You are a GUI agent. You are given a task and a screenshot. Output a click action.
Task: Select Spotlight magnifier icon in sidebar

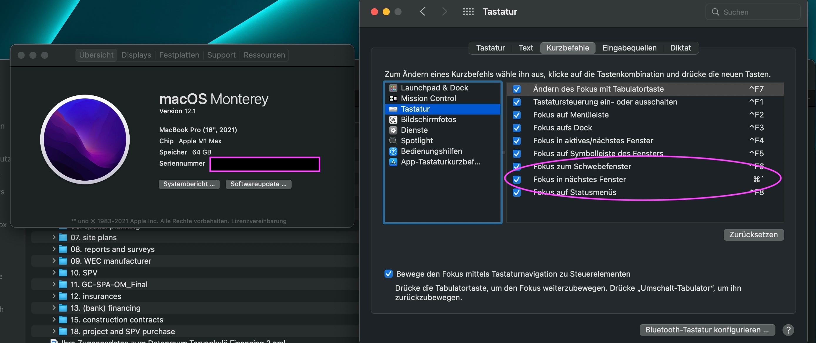[x=393, y=140]
